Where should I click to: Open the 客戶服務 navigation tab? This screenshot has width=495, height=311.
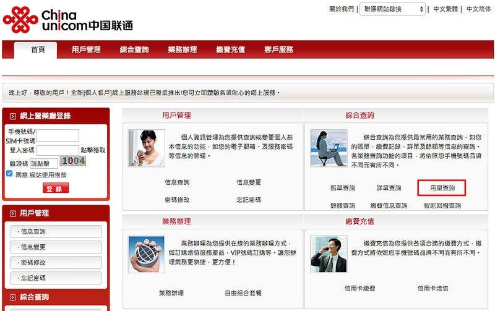[x=279, y=49]
